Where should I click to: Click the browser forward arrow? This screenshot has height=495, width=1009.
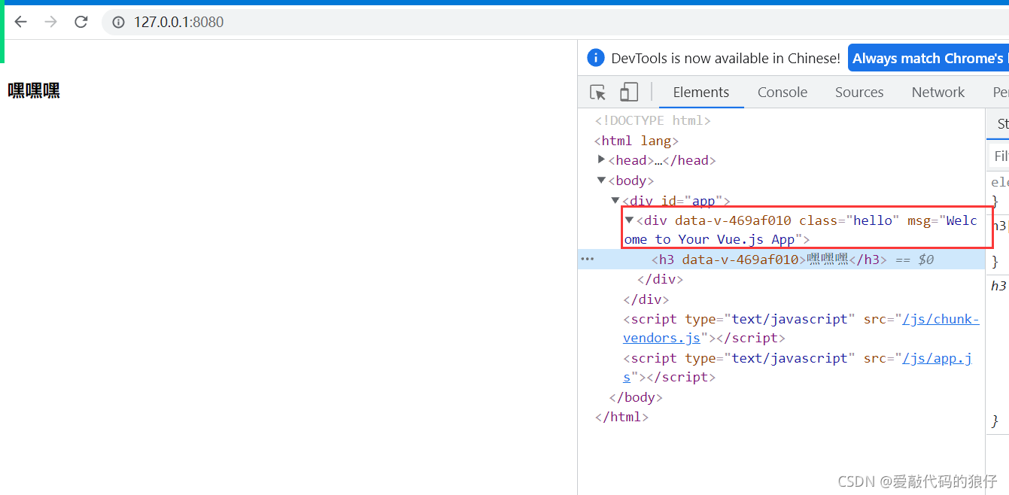pos(51,22)
